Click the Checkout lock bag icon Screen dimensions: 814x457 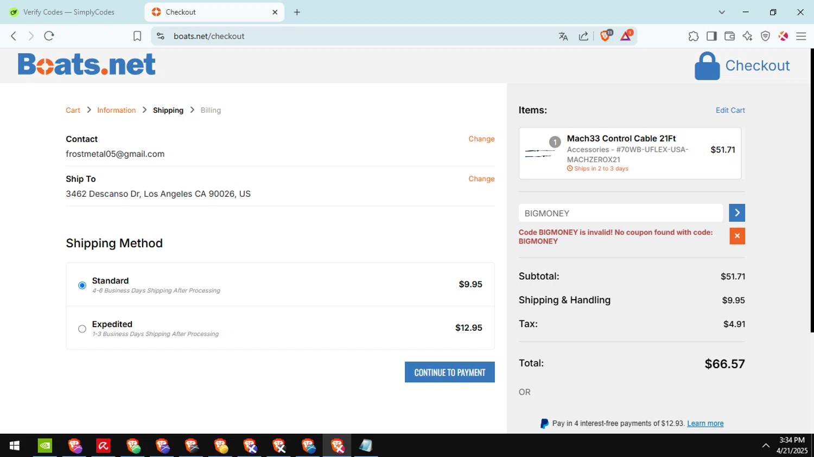[707, 66]
